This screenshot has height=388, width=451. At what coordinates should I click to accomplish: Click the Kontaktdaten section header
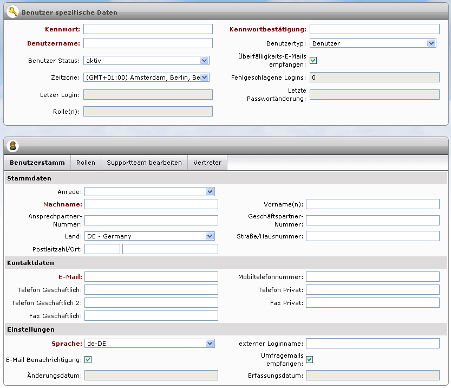tap(226, 263)
